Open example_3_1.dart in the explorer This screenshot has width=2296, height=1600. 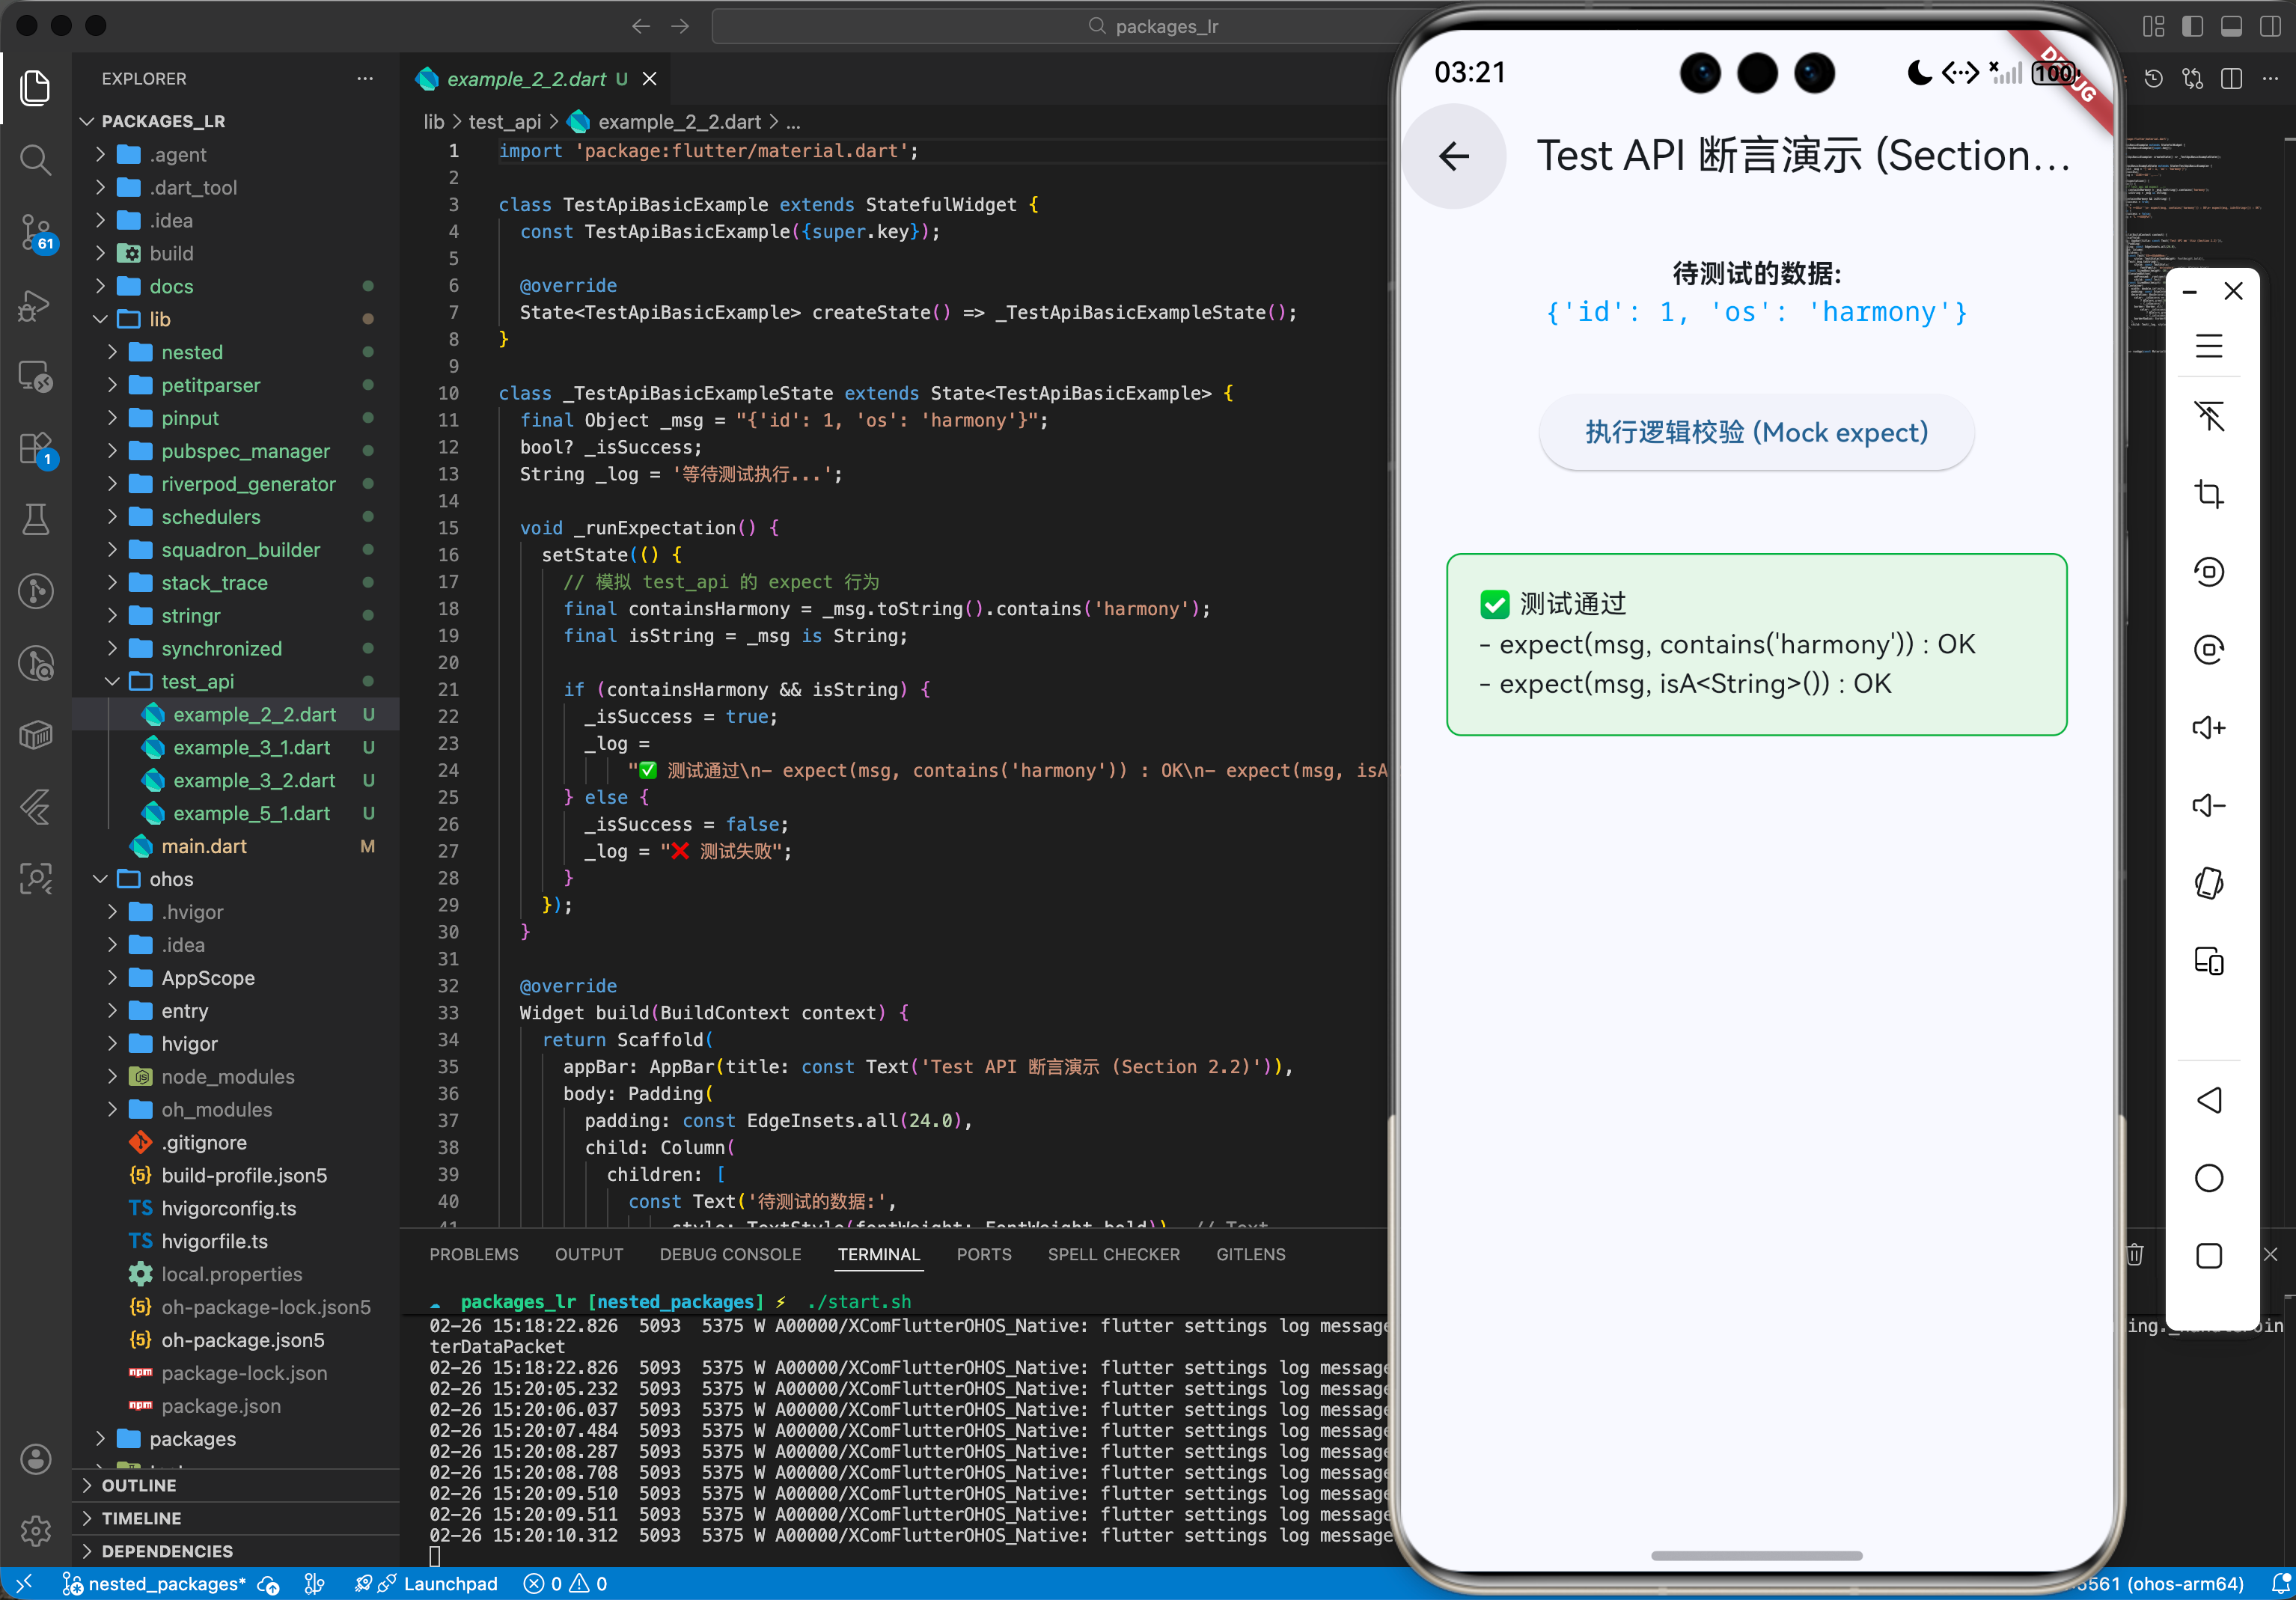pos(251,747)
